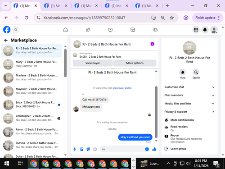The width and height of the screenshot is (225, 169).
Task: Click the address bar URL
Action: 85,18
